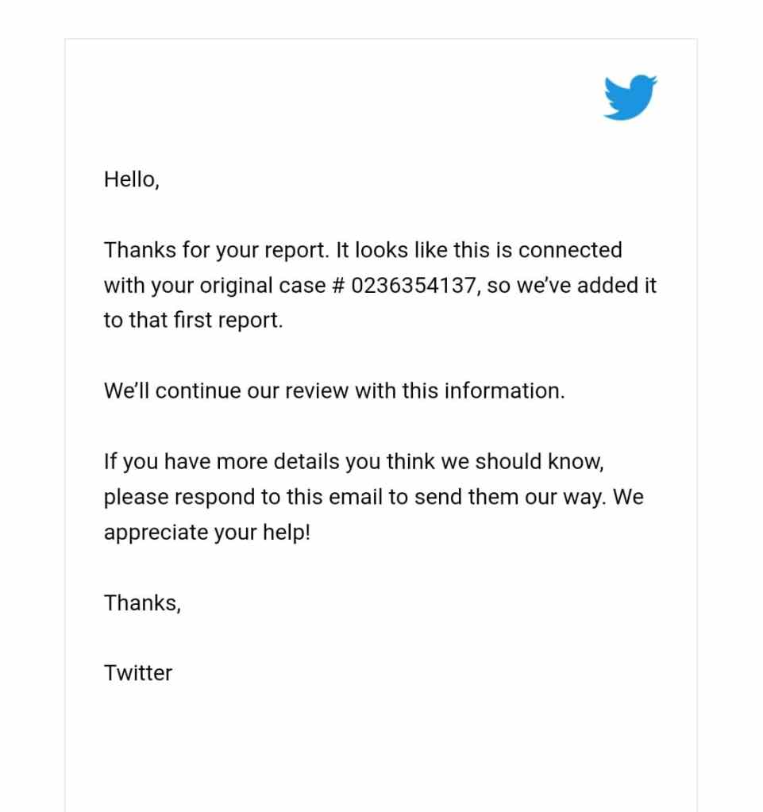Click the "Thanks for your report." sentence
The image size is (763, 812).
(216, 250)
